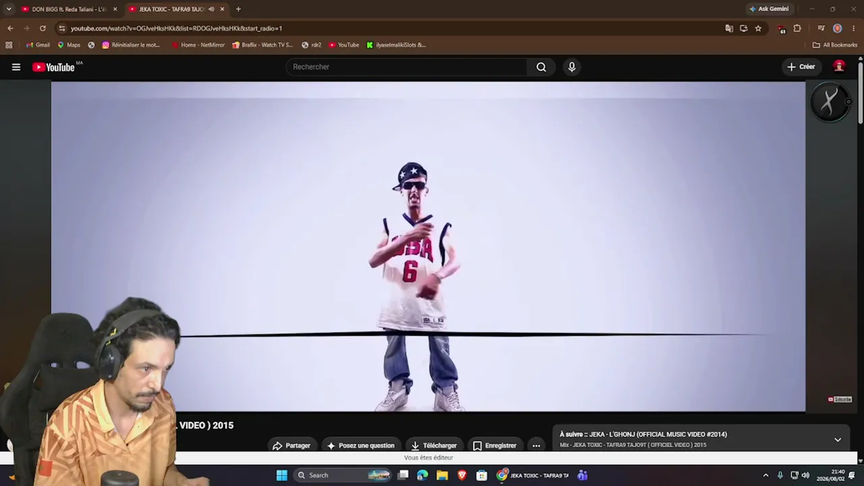
Task: Click the Posez une question button
Action: pyautogui.click(x=360, y=446)
